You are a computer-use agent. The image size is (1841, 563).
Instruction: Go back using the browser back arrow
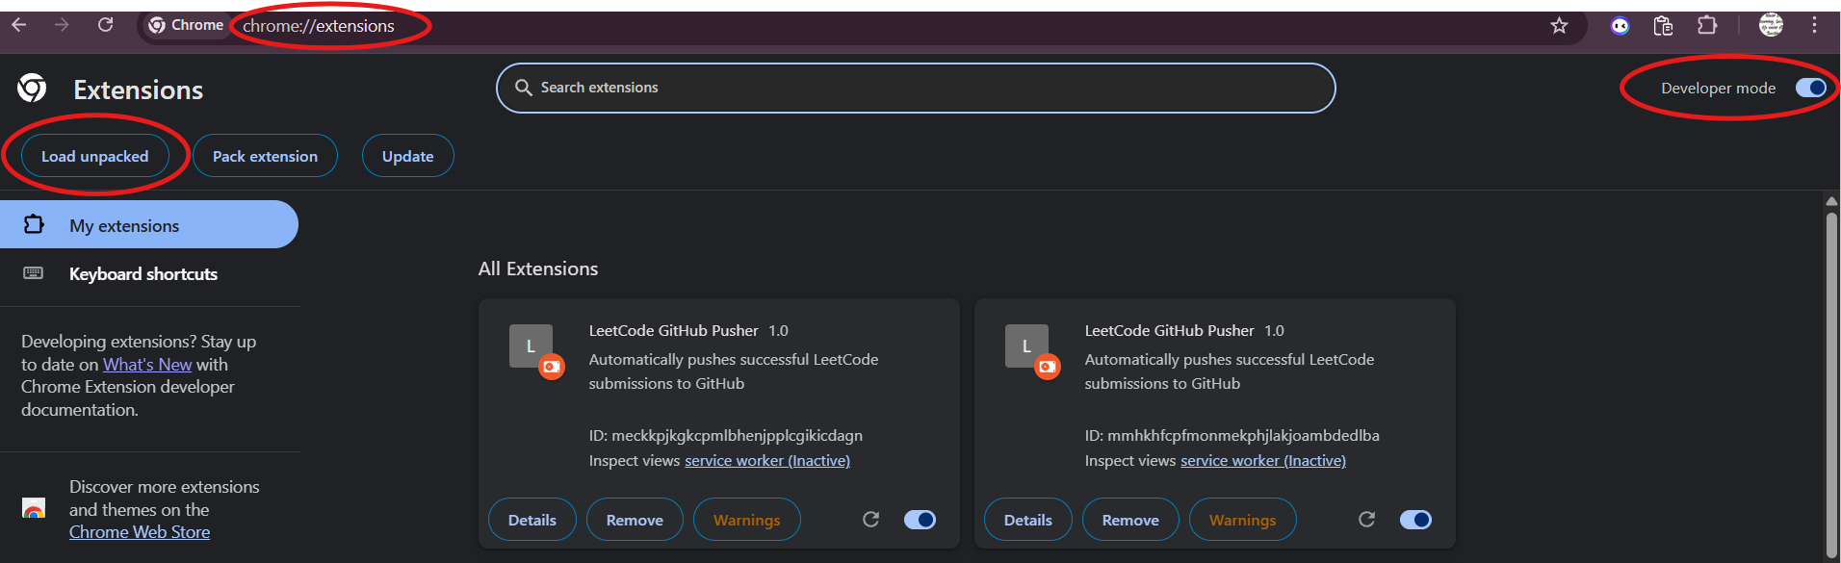[x=19, y=25]
